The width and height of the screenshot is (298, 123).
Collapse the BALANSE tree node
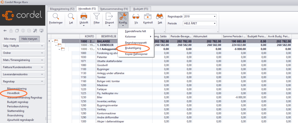click(x=53, y=41)
